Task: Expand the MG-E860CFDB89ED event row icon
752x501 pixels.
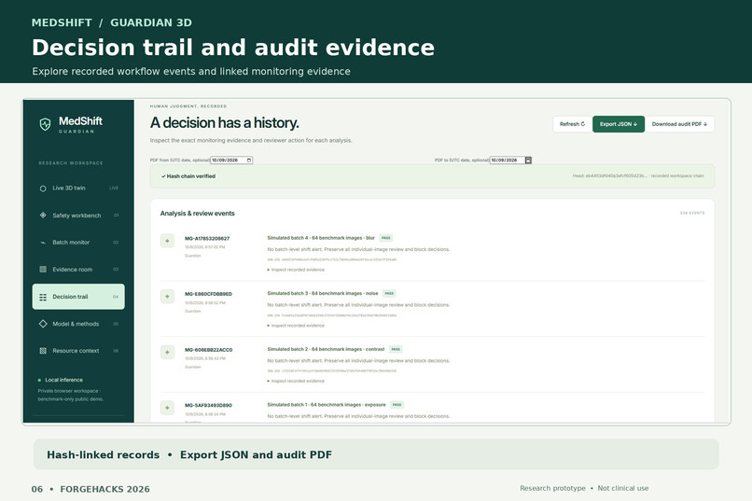Action: (x=167, y=297)
